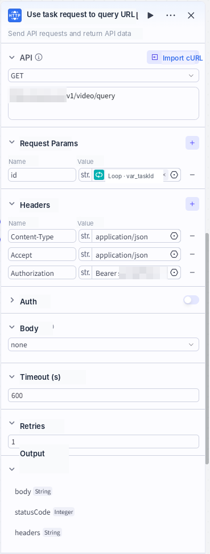Open str. type selector for Content-Type header
The height and width of the screenshot is (554, 210).
point(85,236)
